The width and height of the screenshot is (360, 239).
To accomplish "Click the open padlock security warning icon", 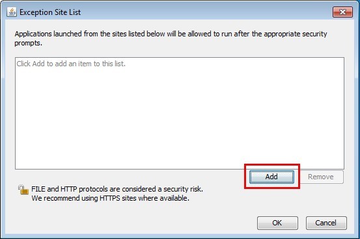I will (23, 190).
